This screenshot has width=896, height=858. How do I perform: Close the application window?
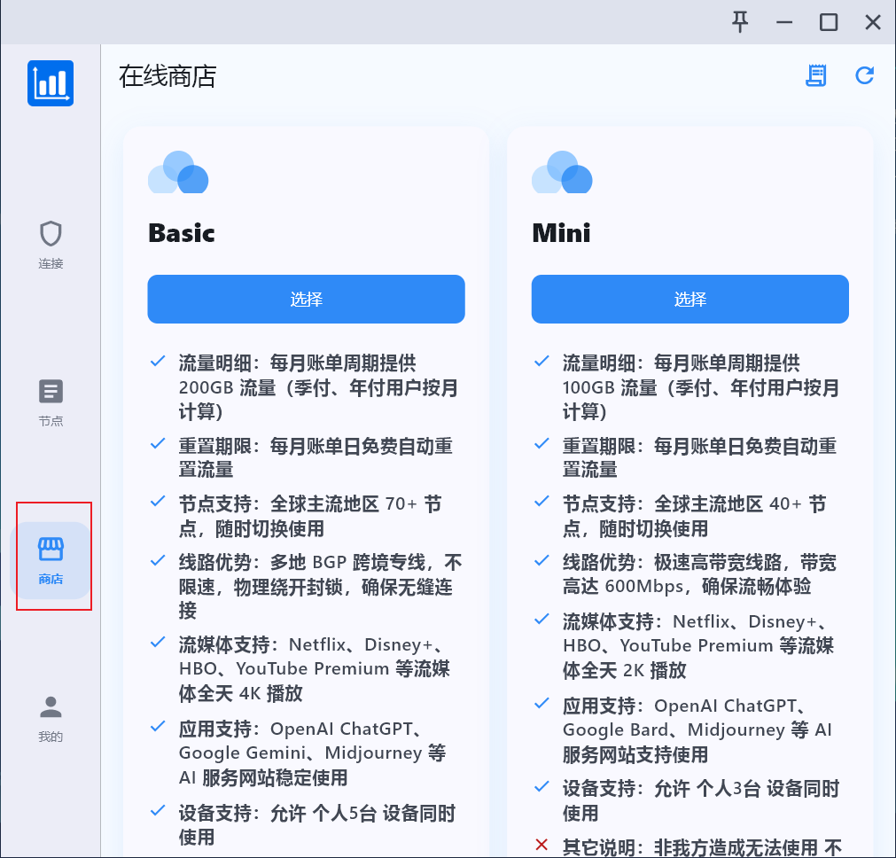[x=873, y=22]
